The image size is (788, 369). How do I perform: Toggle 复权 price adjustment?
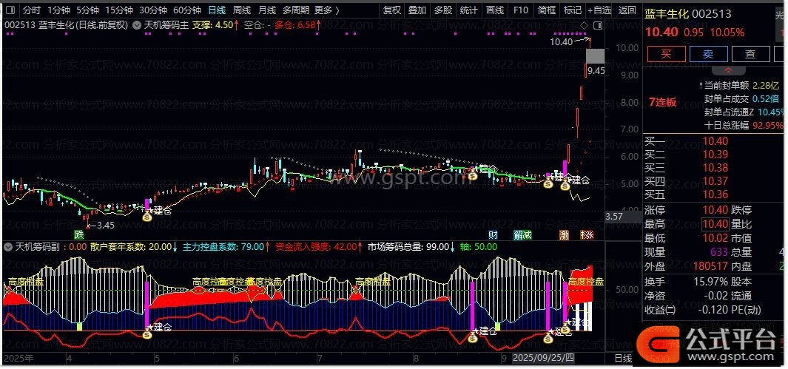point(392,10)
